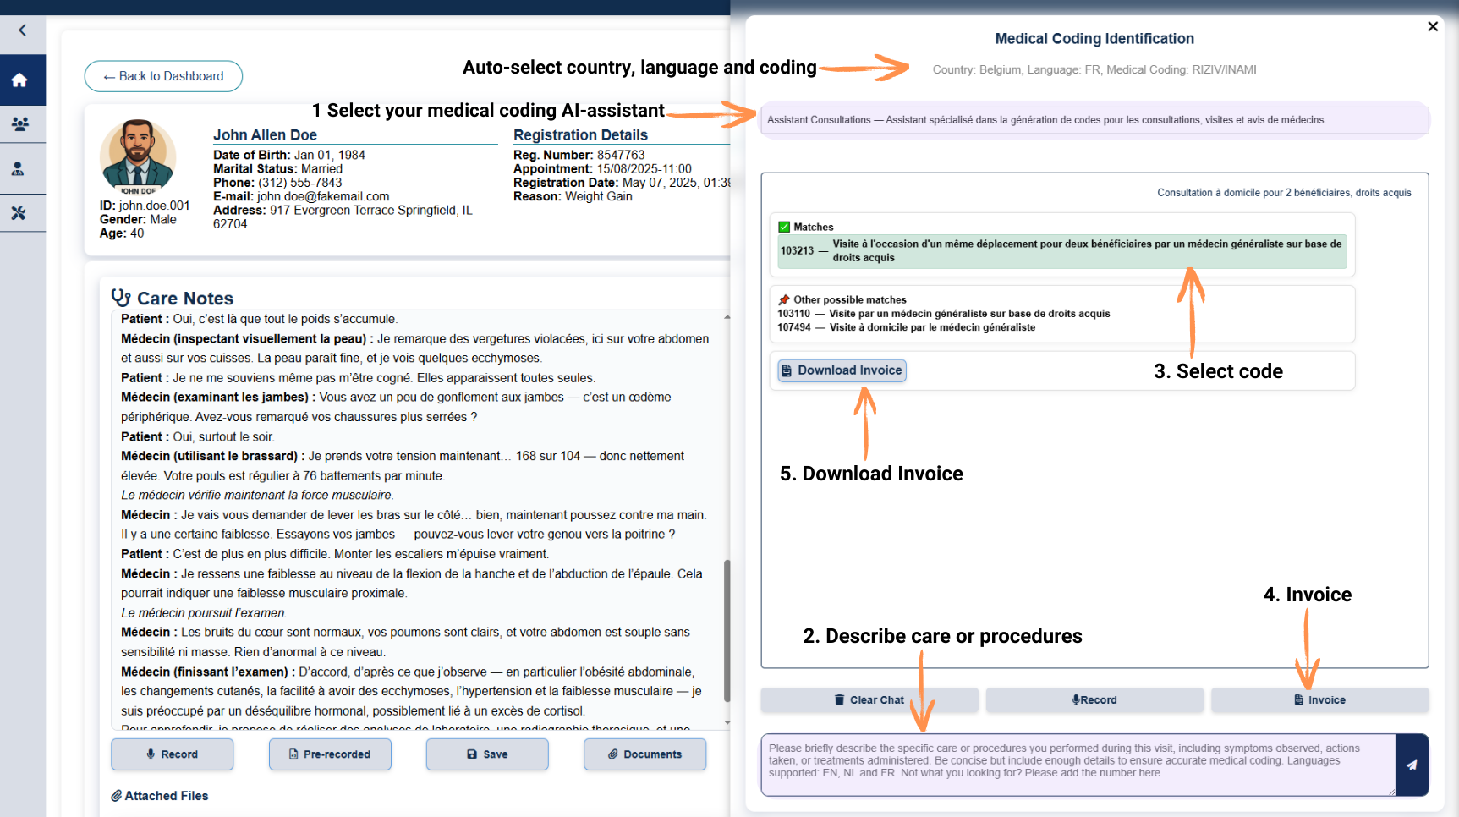The height and width of the screenshot is (817, 1459).
Task: Focus the care description text field
Action: point(1077,765)
